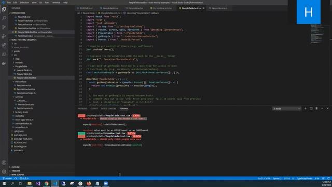Open Chrome from taskbar

(x=46, y=183)
